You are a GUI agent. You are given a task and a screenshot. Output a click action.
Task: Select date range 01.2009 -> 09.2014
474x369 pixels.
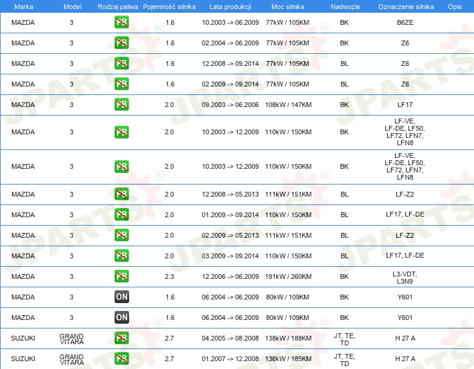[230, 215]
